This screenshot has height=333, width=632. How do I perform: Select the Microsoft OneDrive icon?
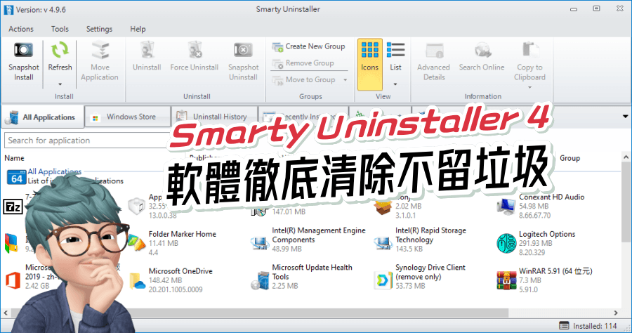[137, 280]
